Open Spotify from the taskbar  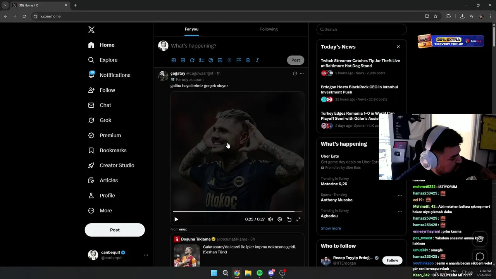point(260,273)
